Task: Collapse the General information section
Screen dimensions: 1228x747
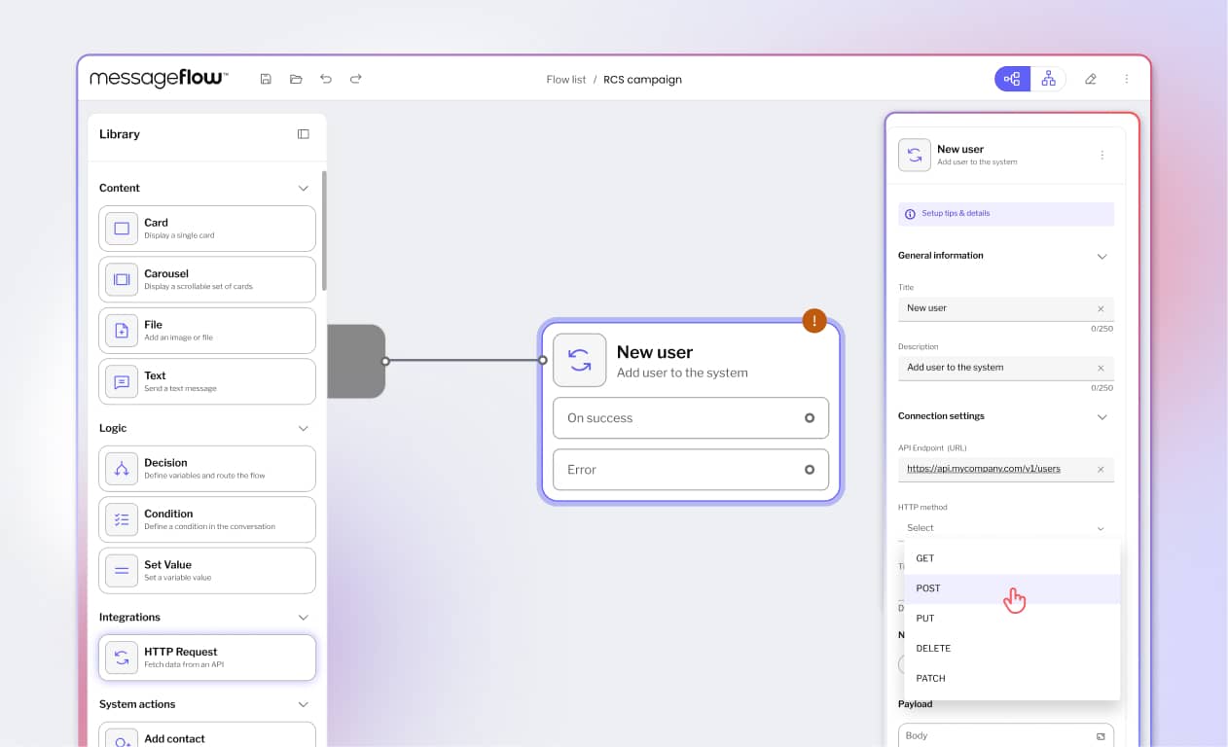Action: coord(1102,256)
